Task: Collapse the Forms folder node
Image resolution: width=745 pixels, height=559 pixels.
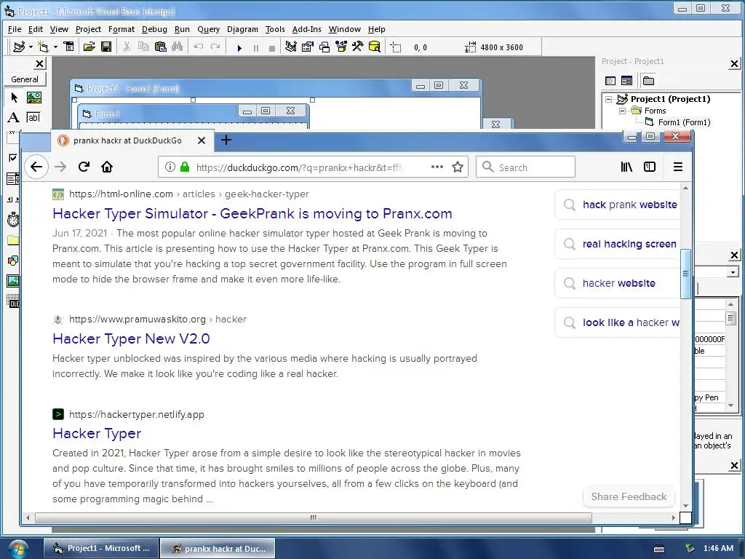Action: point(623,111)
